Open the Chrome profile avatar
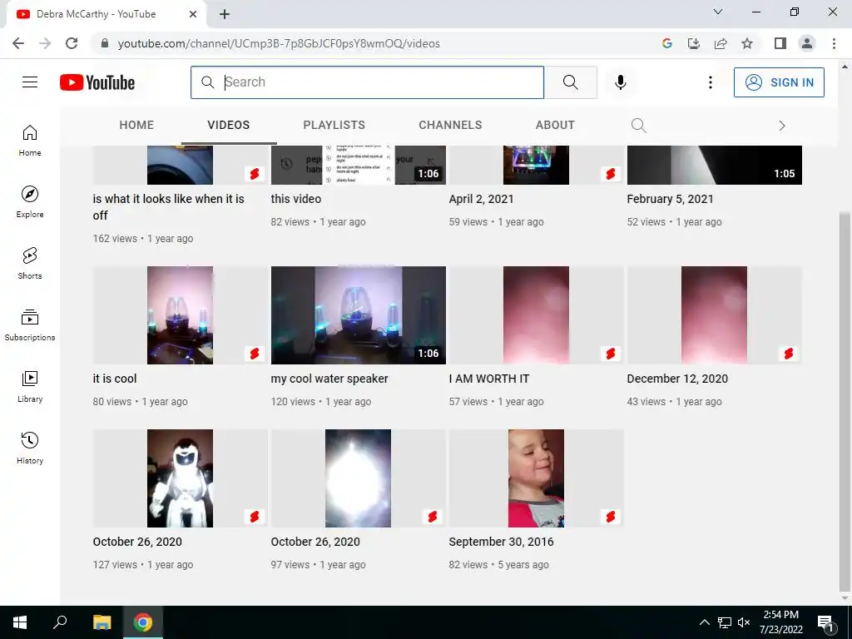 pos(807,43)
